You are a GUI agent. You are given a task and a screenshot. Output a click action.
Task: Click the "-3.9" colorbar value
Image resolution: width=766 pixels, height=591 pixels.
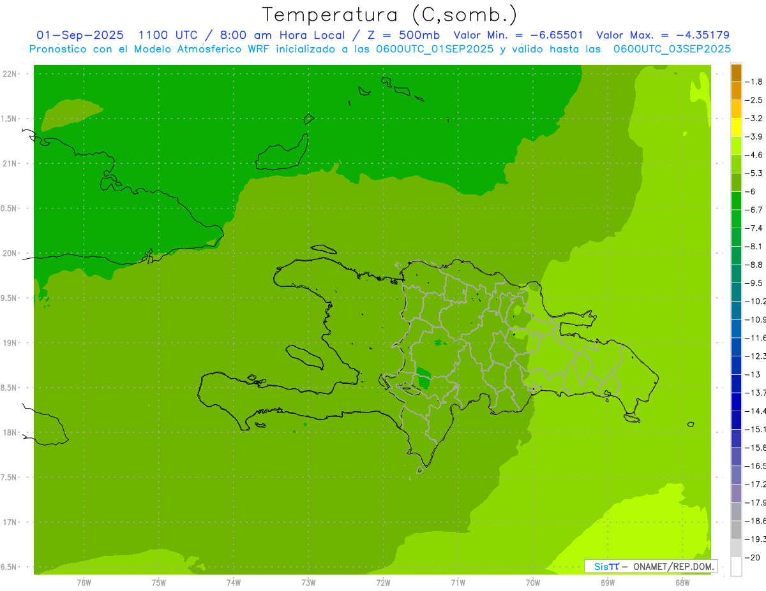[x=754, y=136]
